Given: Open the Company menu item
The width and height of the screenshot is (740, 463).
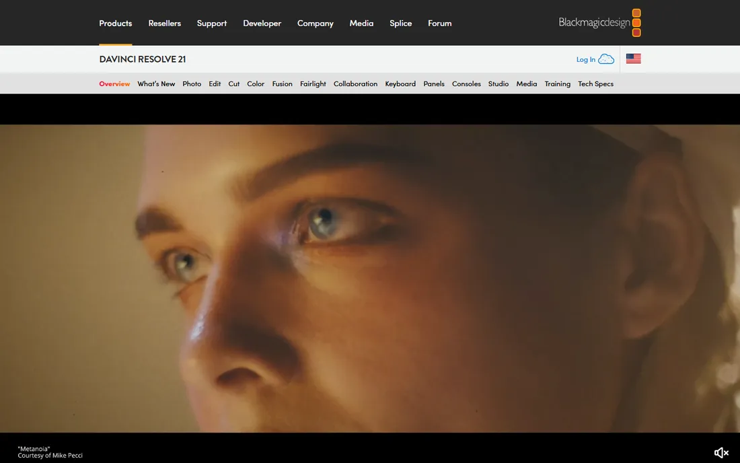Looking at the screenshot, I should pos(316,23).
